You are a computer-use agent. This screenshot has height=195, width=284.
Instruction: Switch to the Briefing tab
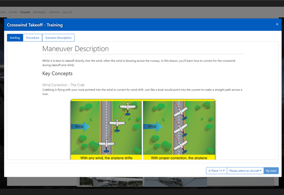[x=15, y=38]
